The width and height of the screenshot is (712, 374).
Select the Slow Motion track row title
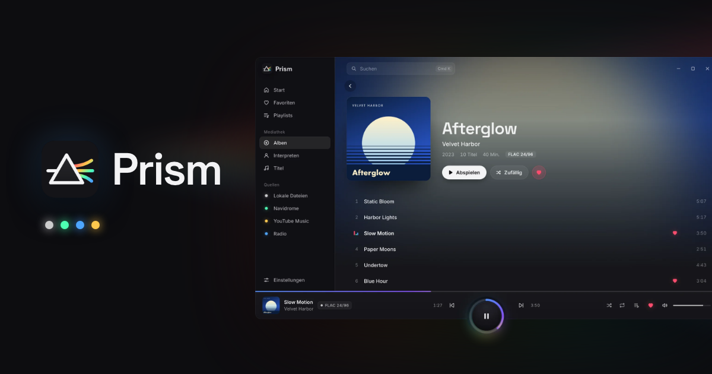[379, 233]
